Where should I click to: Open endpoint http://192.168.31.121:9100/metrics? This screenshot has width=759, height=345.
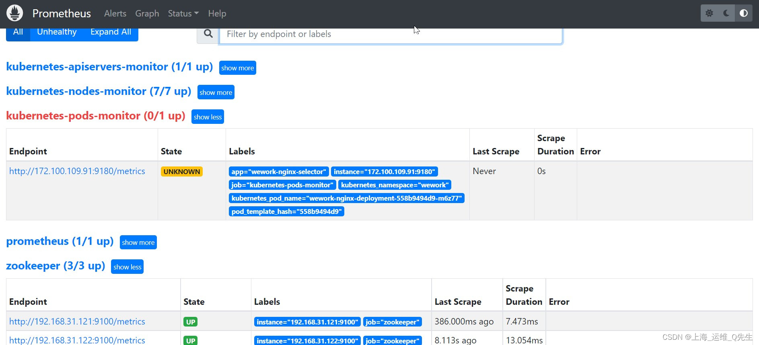(77, 321)
